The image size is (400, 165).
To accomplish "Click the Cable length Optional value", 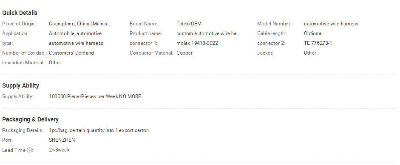I will 313,33.
